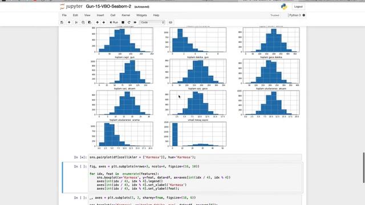Restart the kernel with the circular arrow icon
Image resolution: width=365 pixels, height=205 pixels.
coord(129,22)
